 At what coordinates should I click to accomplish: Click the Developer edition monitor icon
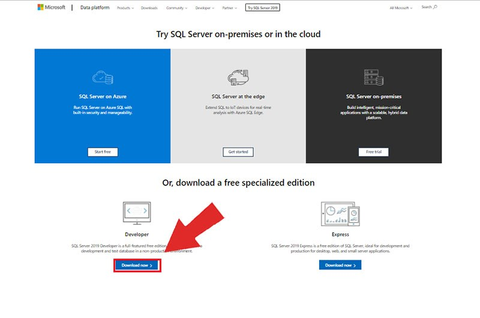[137, 212]
